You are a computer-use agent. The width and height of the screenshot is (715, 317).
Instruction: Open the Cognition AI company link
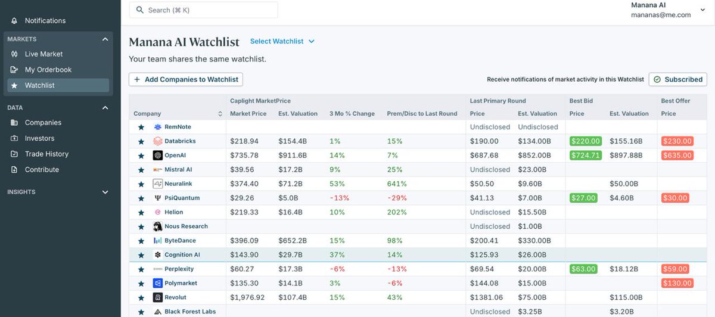182,255
